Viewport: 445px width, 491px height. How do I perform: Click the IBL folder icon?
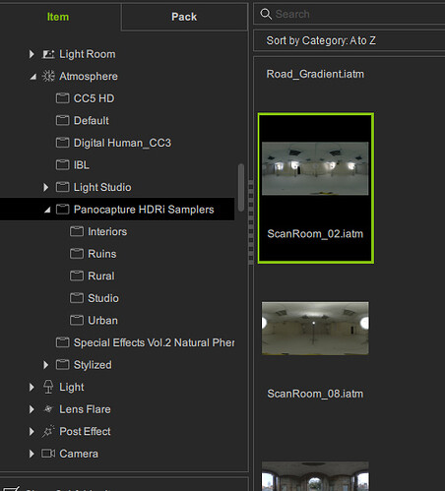point(62,165)
